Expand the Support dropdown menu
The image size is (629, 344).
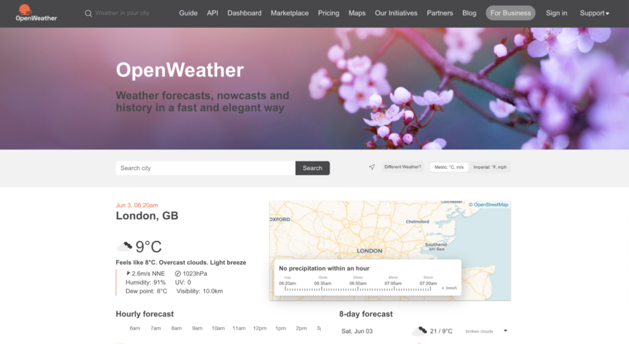coord(594,13)
